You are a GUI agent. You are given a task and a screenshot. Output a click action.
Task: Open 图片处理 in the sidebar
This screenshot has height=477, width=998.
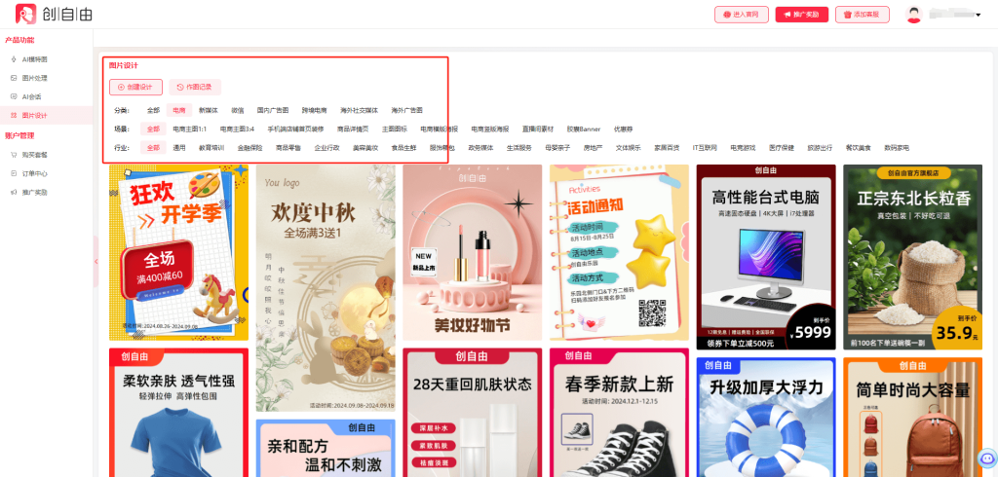tap(34, 78)
